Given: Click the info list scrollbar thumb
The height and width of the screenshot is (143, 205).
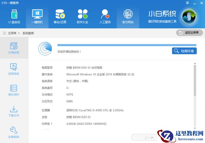Looking at the screenshot, I should 195,80.
